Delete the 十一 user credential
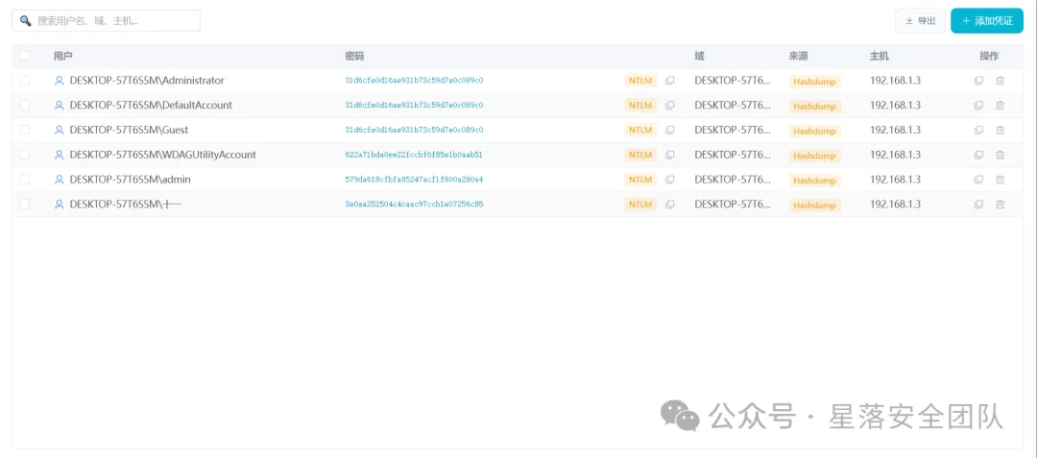 pos(1000,205)
